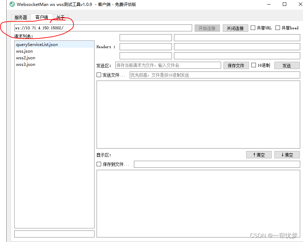Toggle the 16进制 checkbox
The width and height of the screenshot is (303, 242).
click(254, 65)
